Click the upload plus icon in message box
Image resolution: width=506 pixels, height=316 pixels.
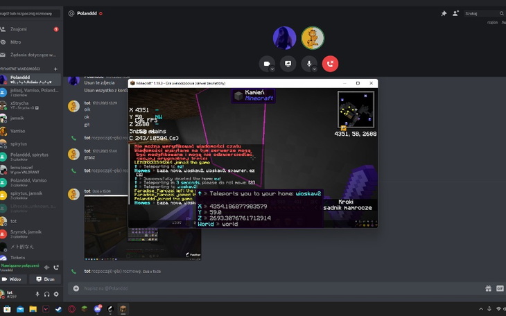tap(76, 288)
